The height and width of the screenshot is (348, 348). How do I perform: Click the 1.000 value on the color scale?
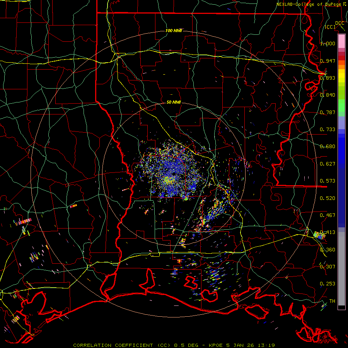pyautogui.click(x=328, y=43)
